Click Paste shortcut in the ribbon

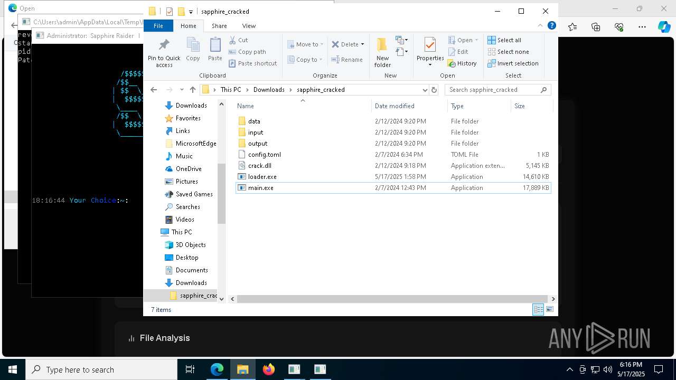[252, 63]
